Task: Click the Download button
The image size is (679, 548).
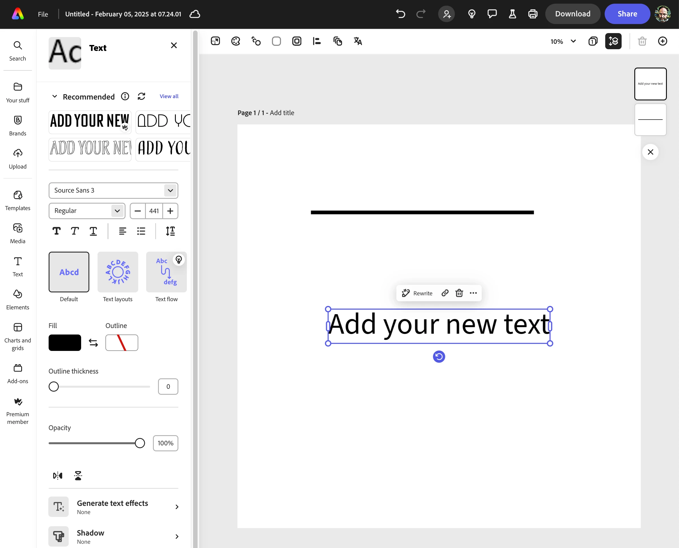Action: click(x=572, y=14)
